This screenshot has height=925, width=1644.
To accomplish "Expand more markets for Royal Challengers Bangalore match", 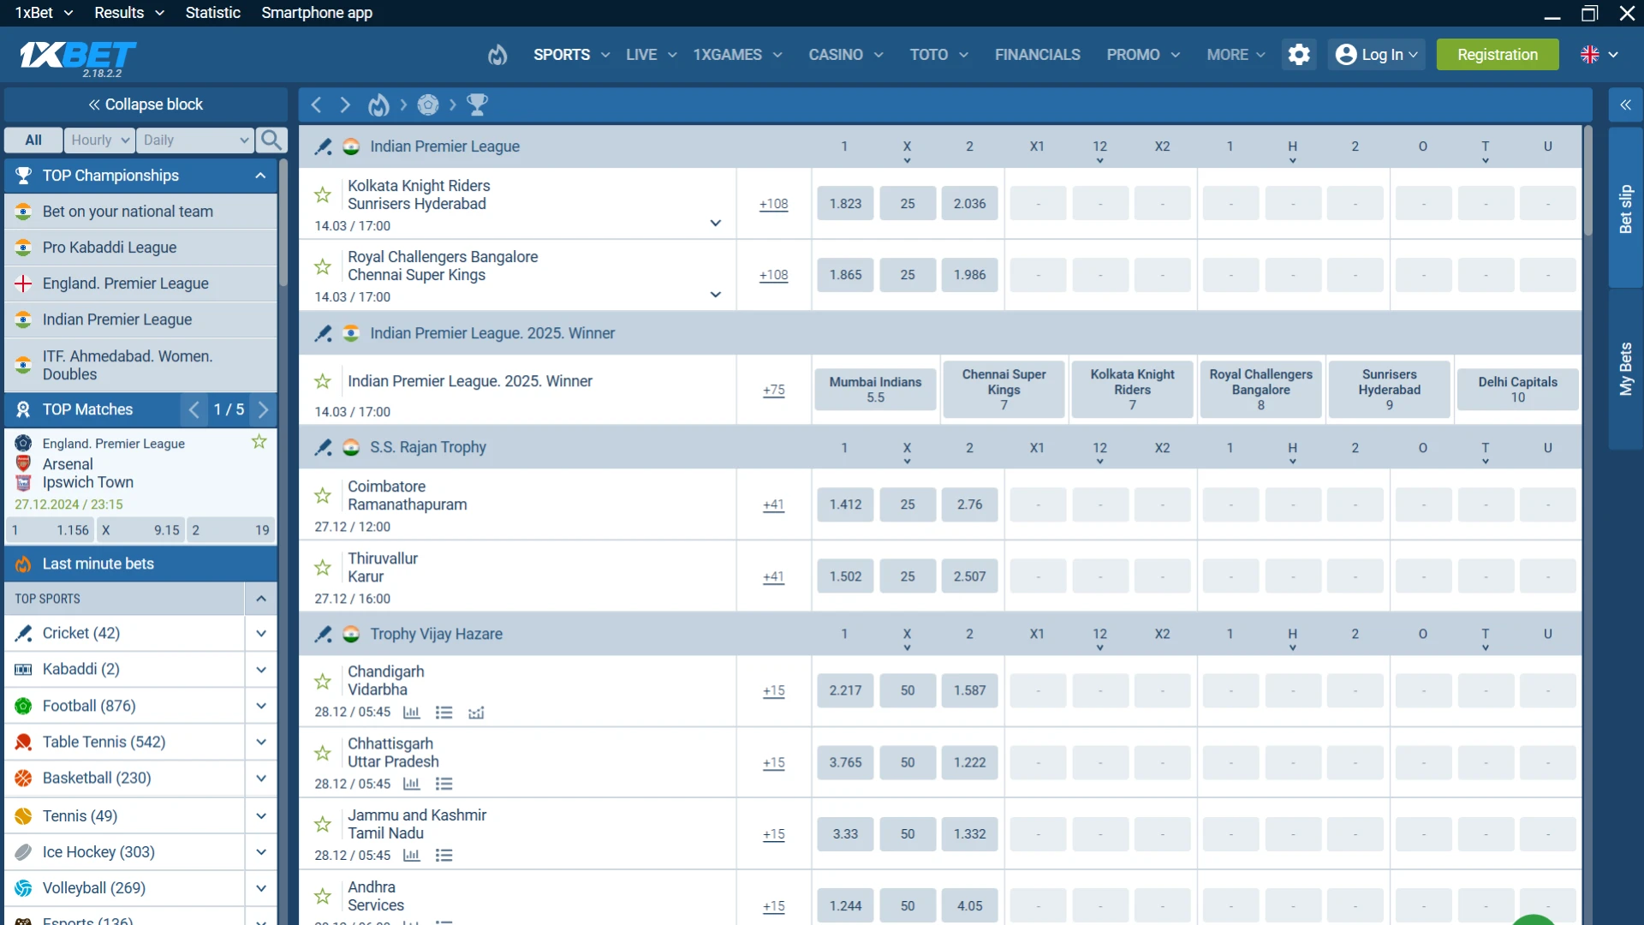I will (x=715, y=294).
